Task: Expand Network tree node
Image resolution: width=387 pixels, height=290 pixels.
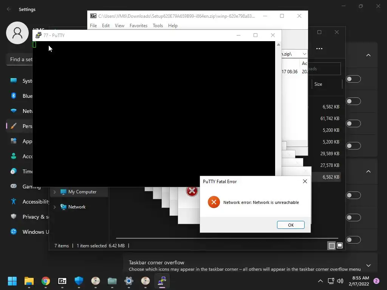Action: tap(54, 207)
